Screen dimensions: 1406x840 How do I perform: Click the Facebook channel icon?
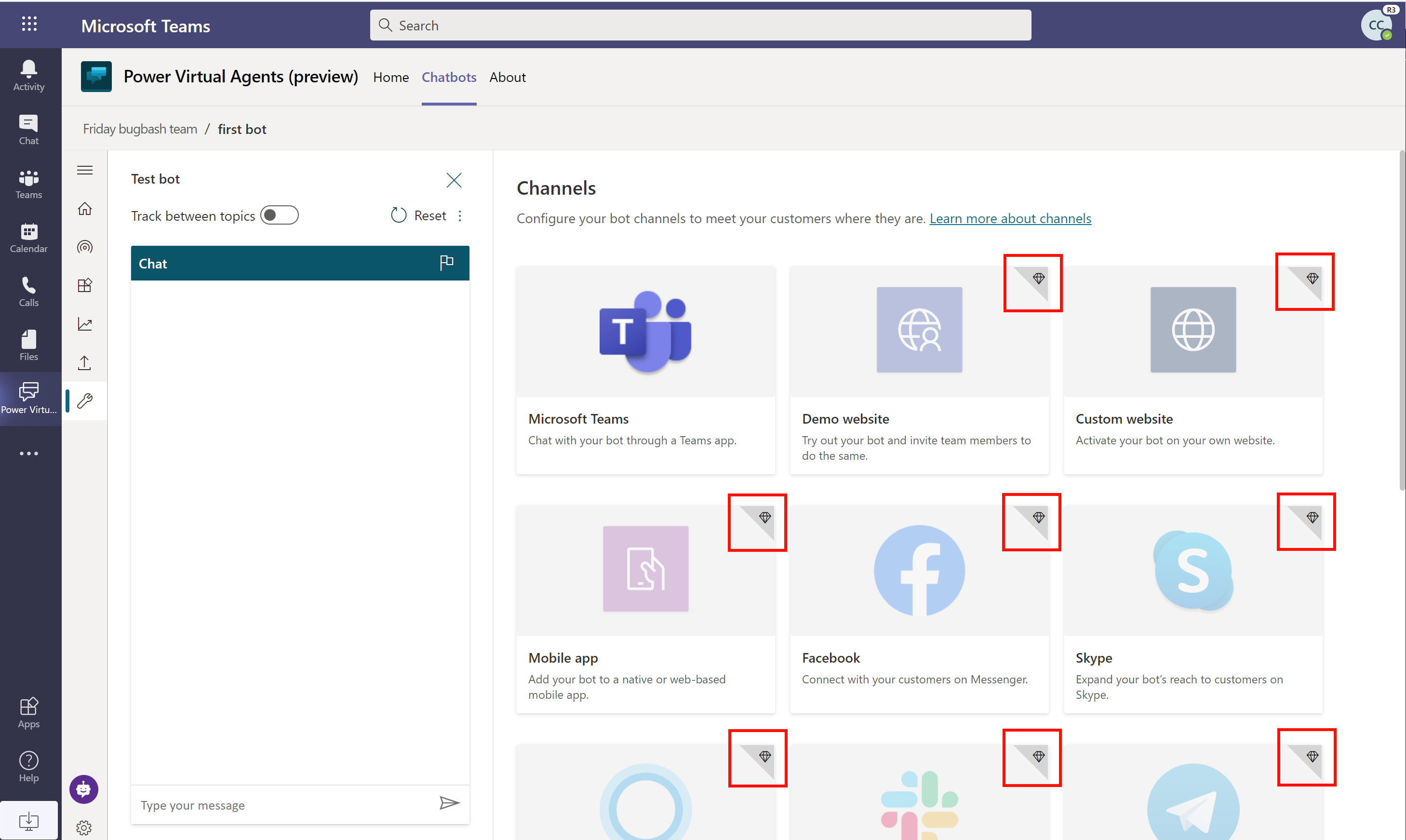918,570
